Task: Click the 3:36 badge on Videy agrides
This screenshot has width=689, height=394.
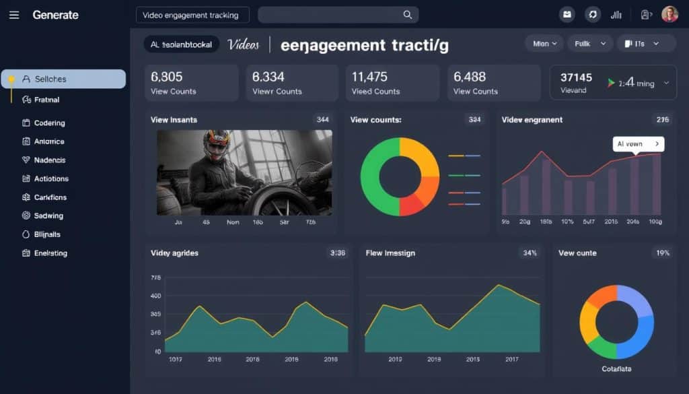Action: click(x=338, y=253)
